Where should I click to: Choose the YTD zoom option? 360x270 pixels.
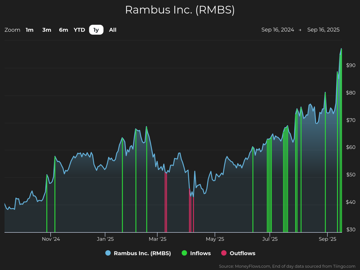click(79, 30)
